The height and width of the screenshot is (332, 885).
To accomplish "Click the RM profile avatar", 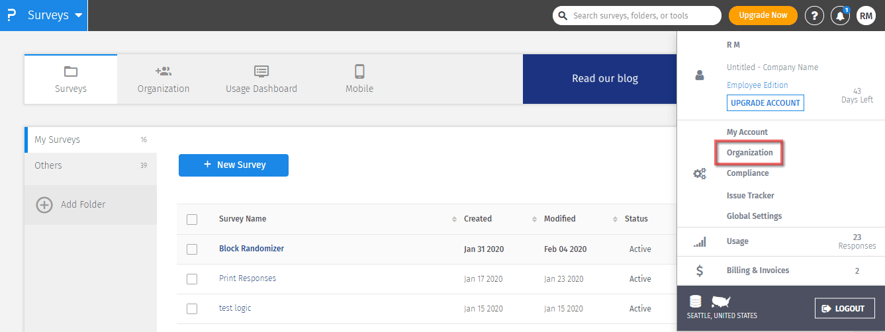I will pyautogui.click(x=866, y=15).
